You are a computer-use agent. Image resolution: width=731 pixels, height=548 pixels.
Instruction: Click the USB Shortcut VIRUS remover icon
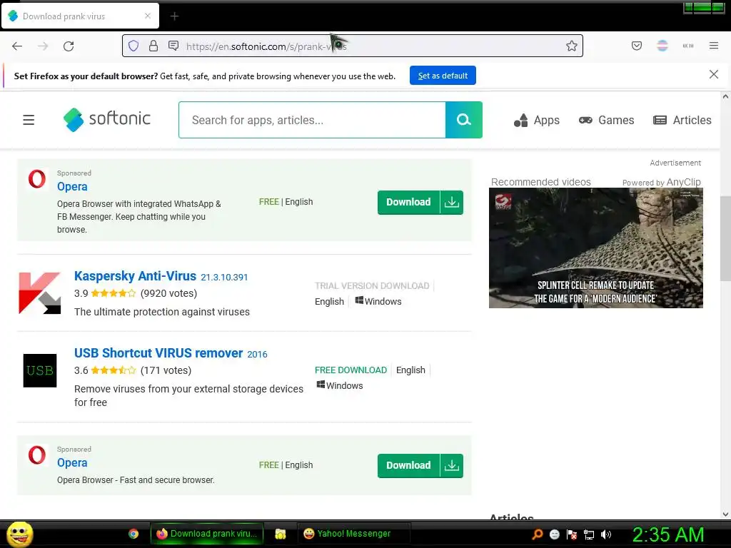[x=40, y=370]
